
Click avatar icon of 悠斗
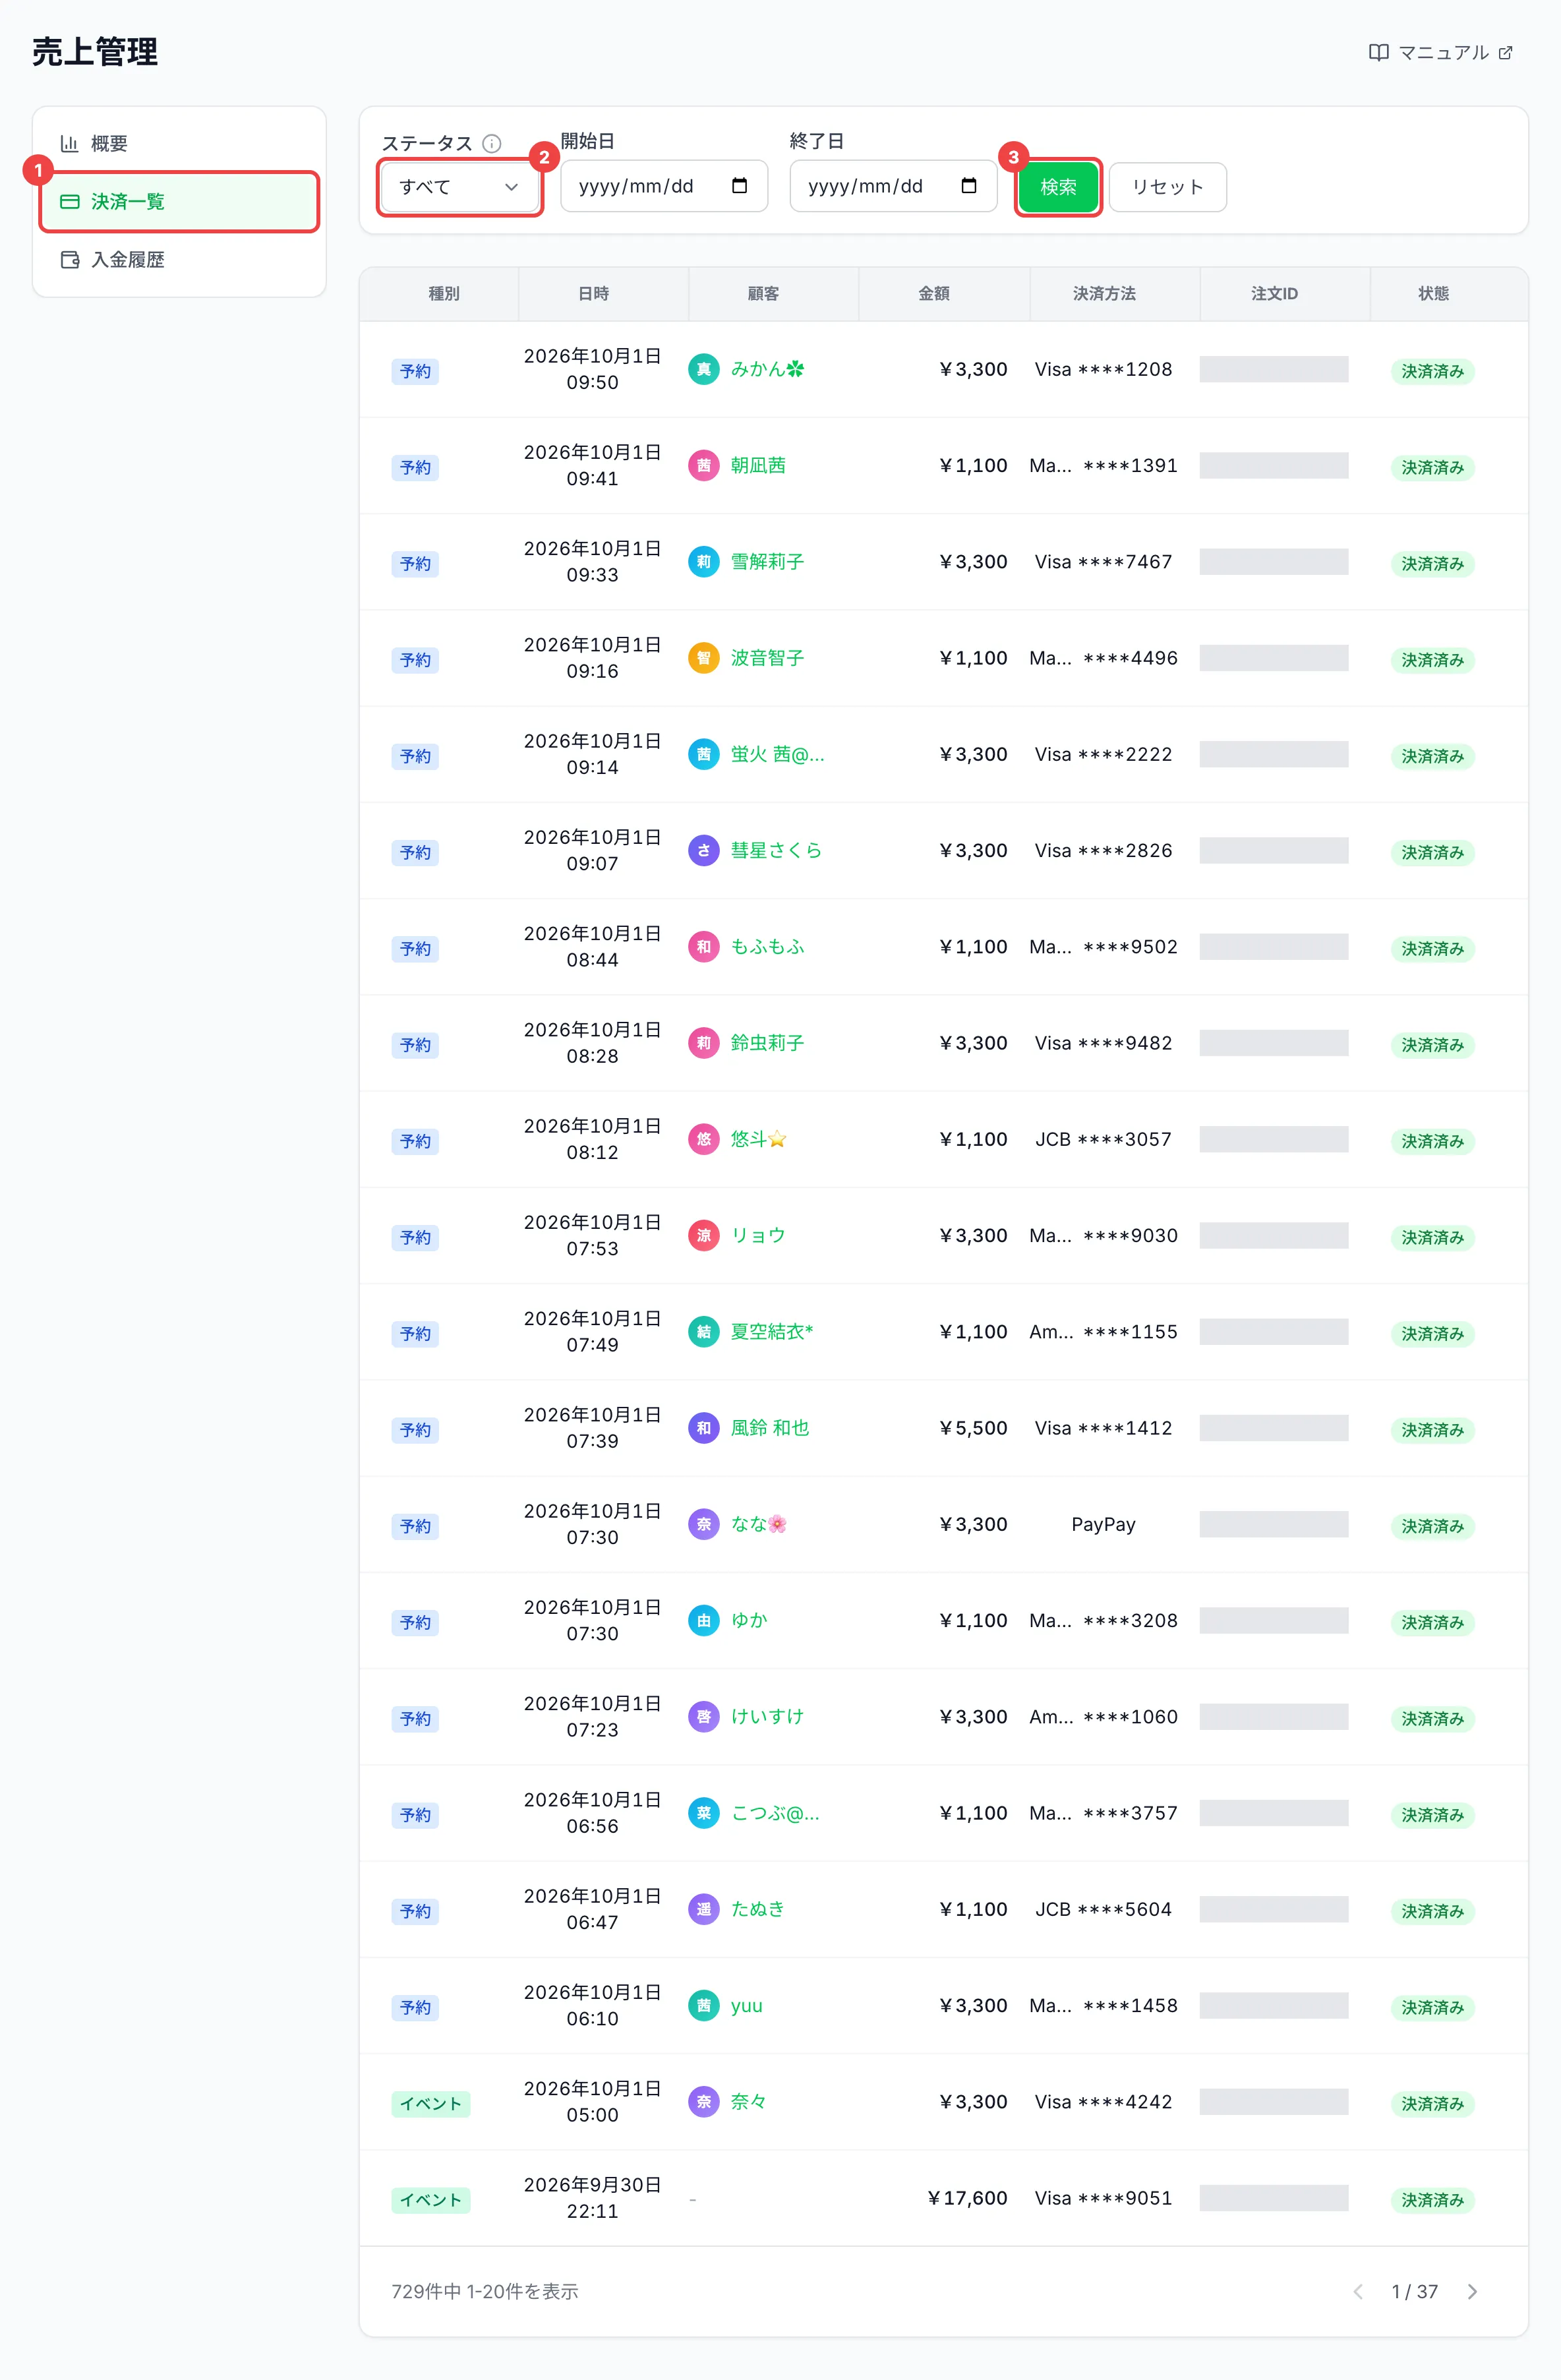click(x=704, y=1139)
